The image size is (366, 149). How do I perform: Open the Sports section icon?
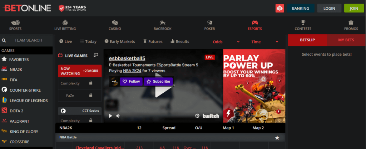pos(15,23)
